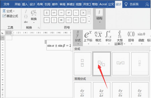Insert the infinity symbol
The height and width of the screenshot is (98, 151).
click(x=54, y=13)
